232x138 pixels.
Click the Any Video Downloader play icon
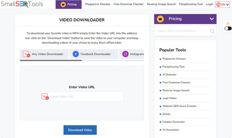tap(26, 54)
